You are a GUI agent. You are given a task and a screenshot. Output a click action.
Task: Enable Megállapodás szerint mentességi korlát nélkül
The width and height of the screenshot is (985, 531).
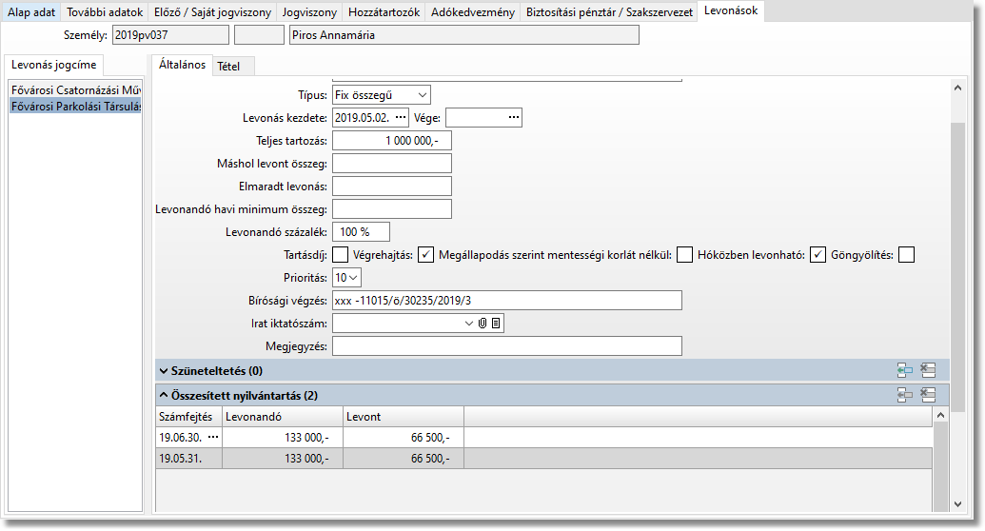[x=684, y=254]
